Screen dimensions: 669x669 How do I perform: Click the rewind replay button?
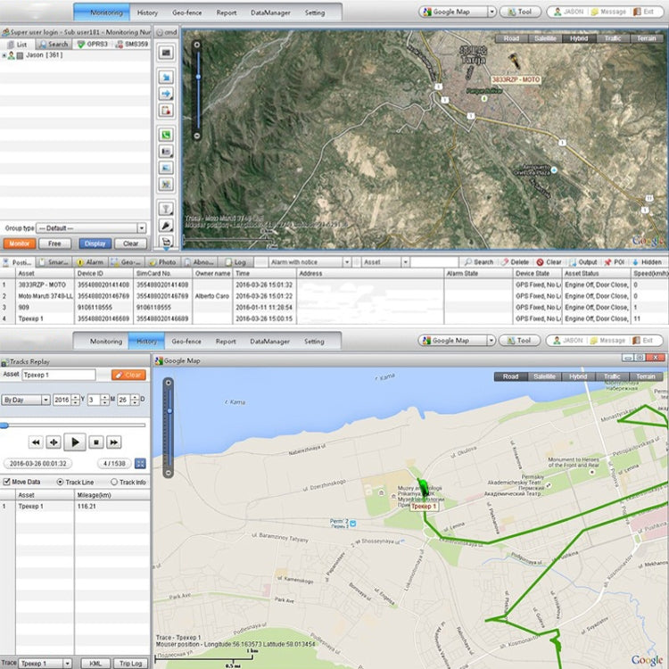(x=37, y=442)
